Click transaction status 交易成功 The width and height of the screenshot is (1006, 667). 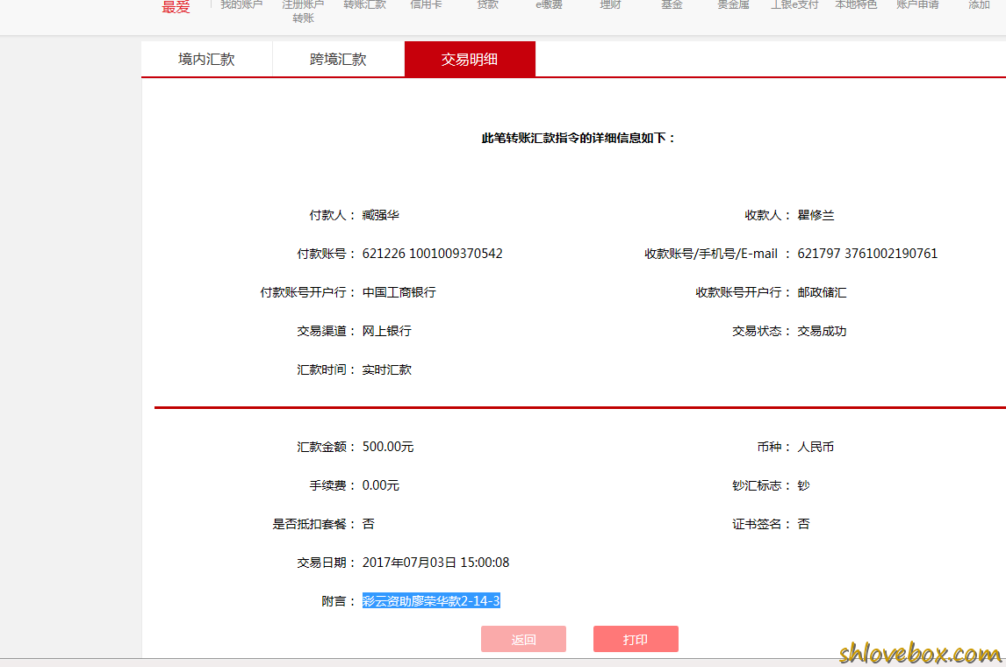(822, 331)
